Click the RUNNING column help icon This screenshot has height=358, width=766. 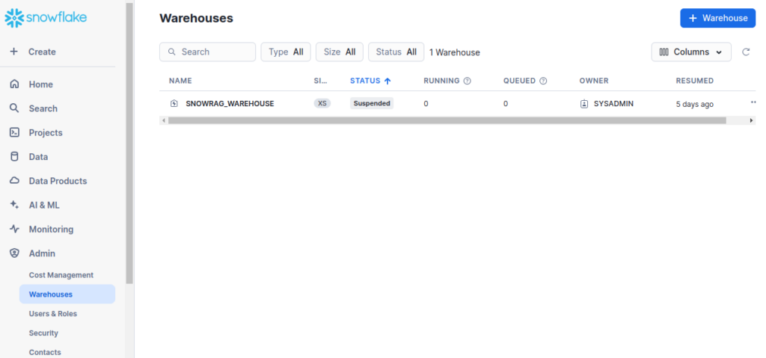(x=467, y=81)
